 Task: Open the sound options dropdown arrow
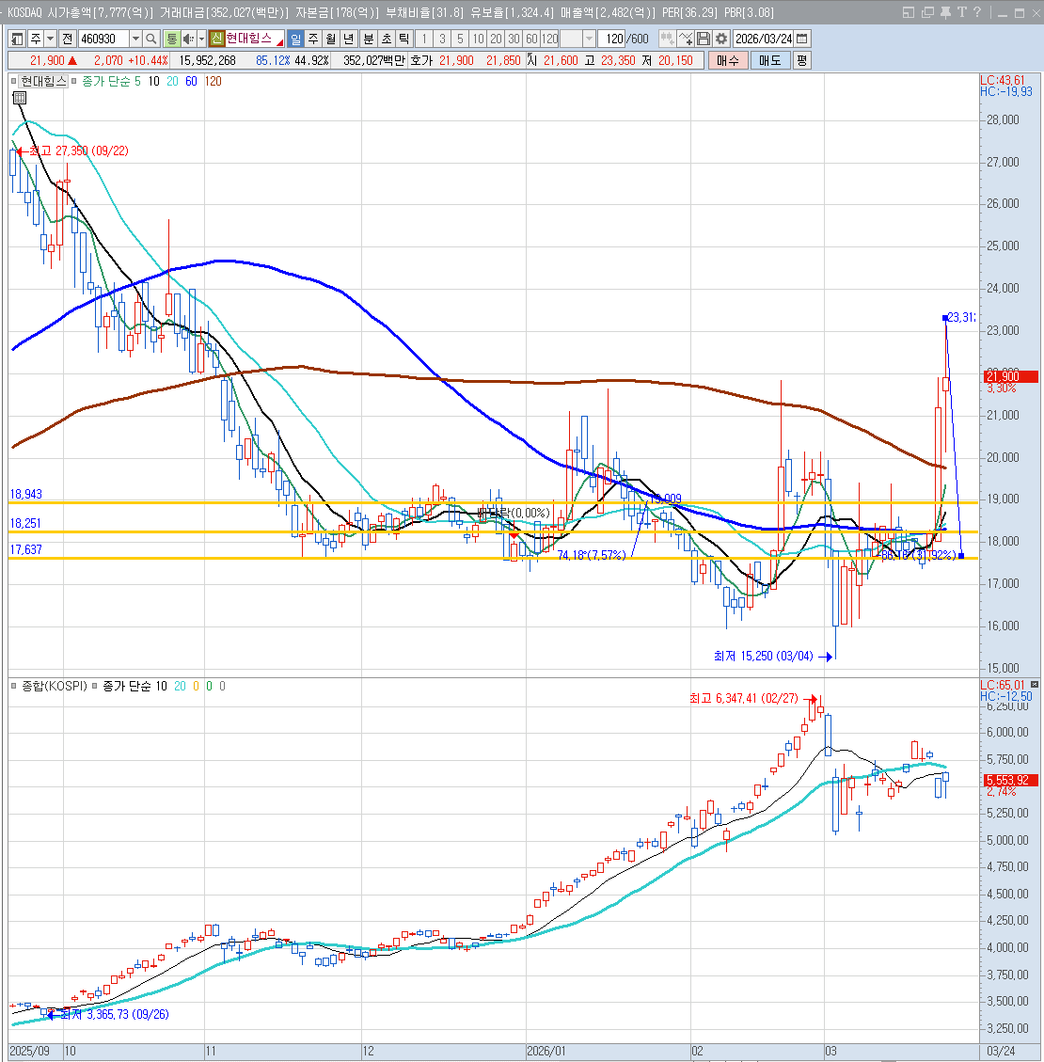(201, 39)
